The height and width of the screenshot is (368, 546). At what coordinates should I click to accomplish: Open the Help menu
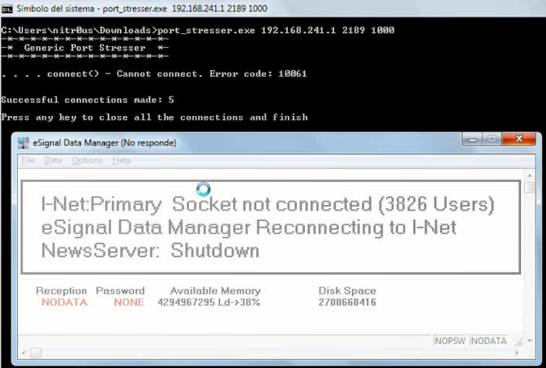tap(121, 160)
